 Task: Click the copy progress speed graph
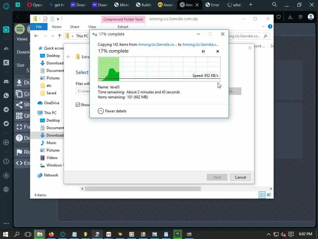point(159,69)
